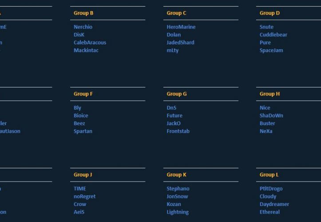Open the DnS player link
The width and height of the screenshot is (321, 222).
click(171, 108)
